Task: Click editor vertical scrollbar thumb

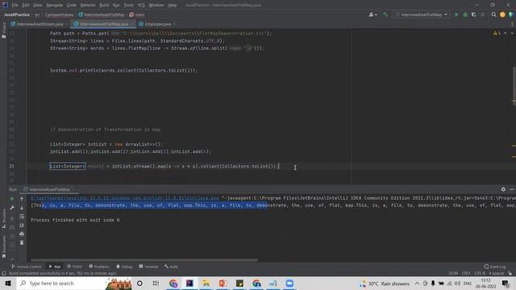Action: click(x=514, y=85)
